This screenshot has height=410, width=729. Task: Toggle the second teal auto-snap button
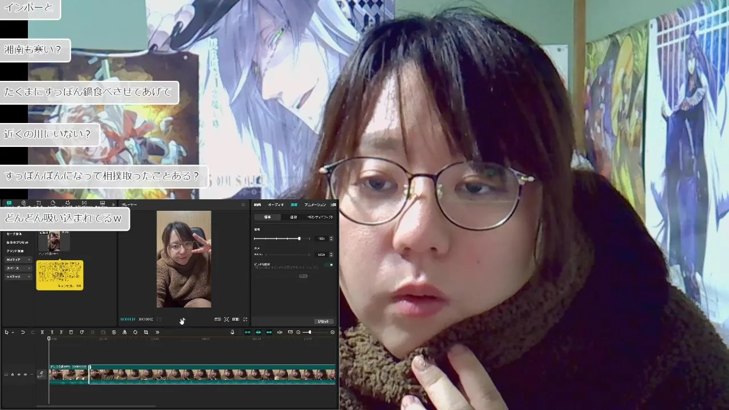coord(258,332)
